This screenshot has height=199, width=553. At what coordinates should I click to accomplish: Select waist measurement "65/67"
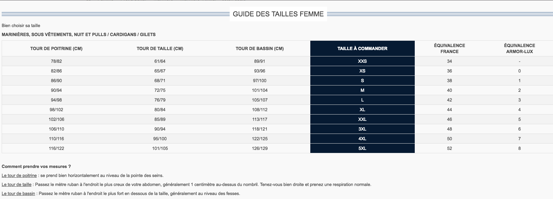coord(160,71)
